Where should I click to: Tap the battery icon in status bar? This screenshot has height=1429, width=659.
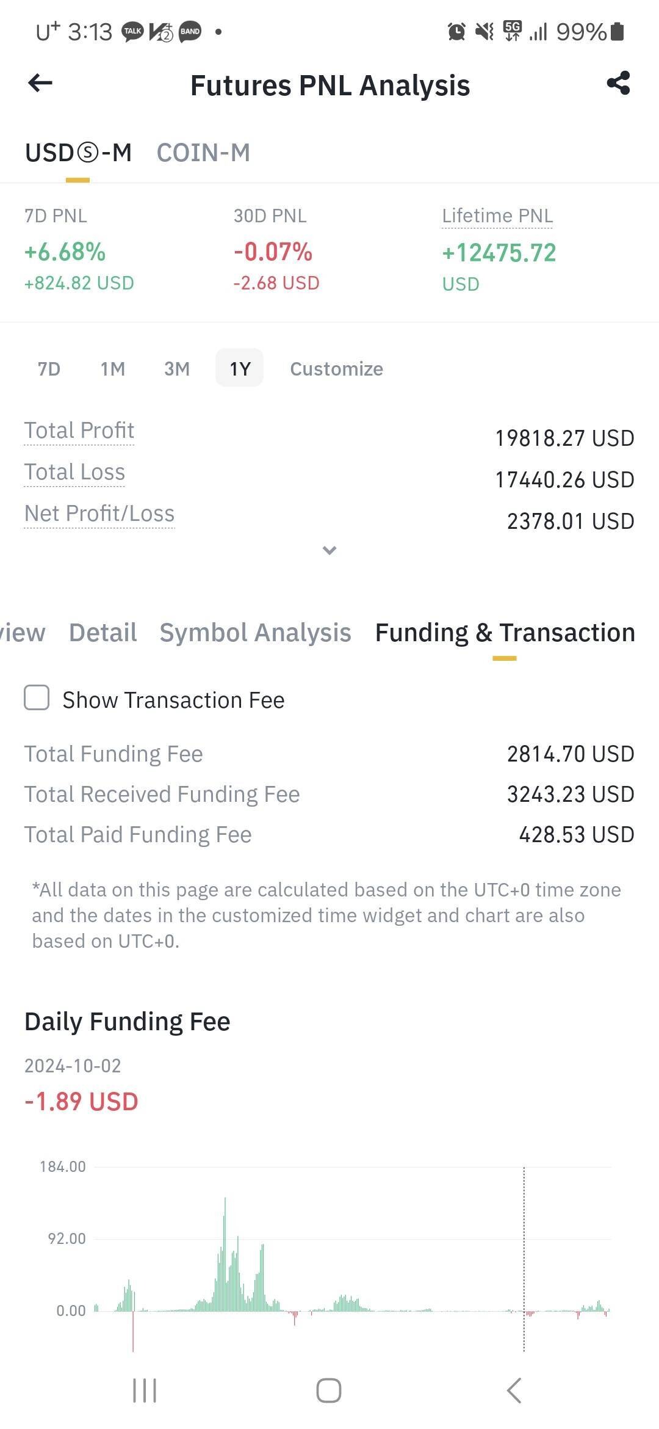617,31
